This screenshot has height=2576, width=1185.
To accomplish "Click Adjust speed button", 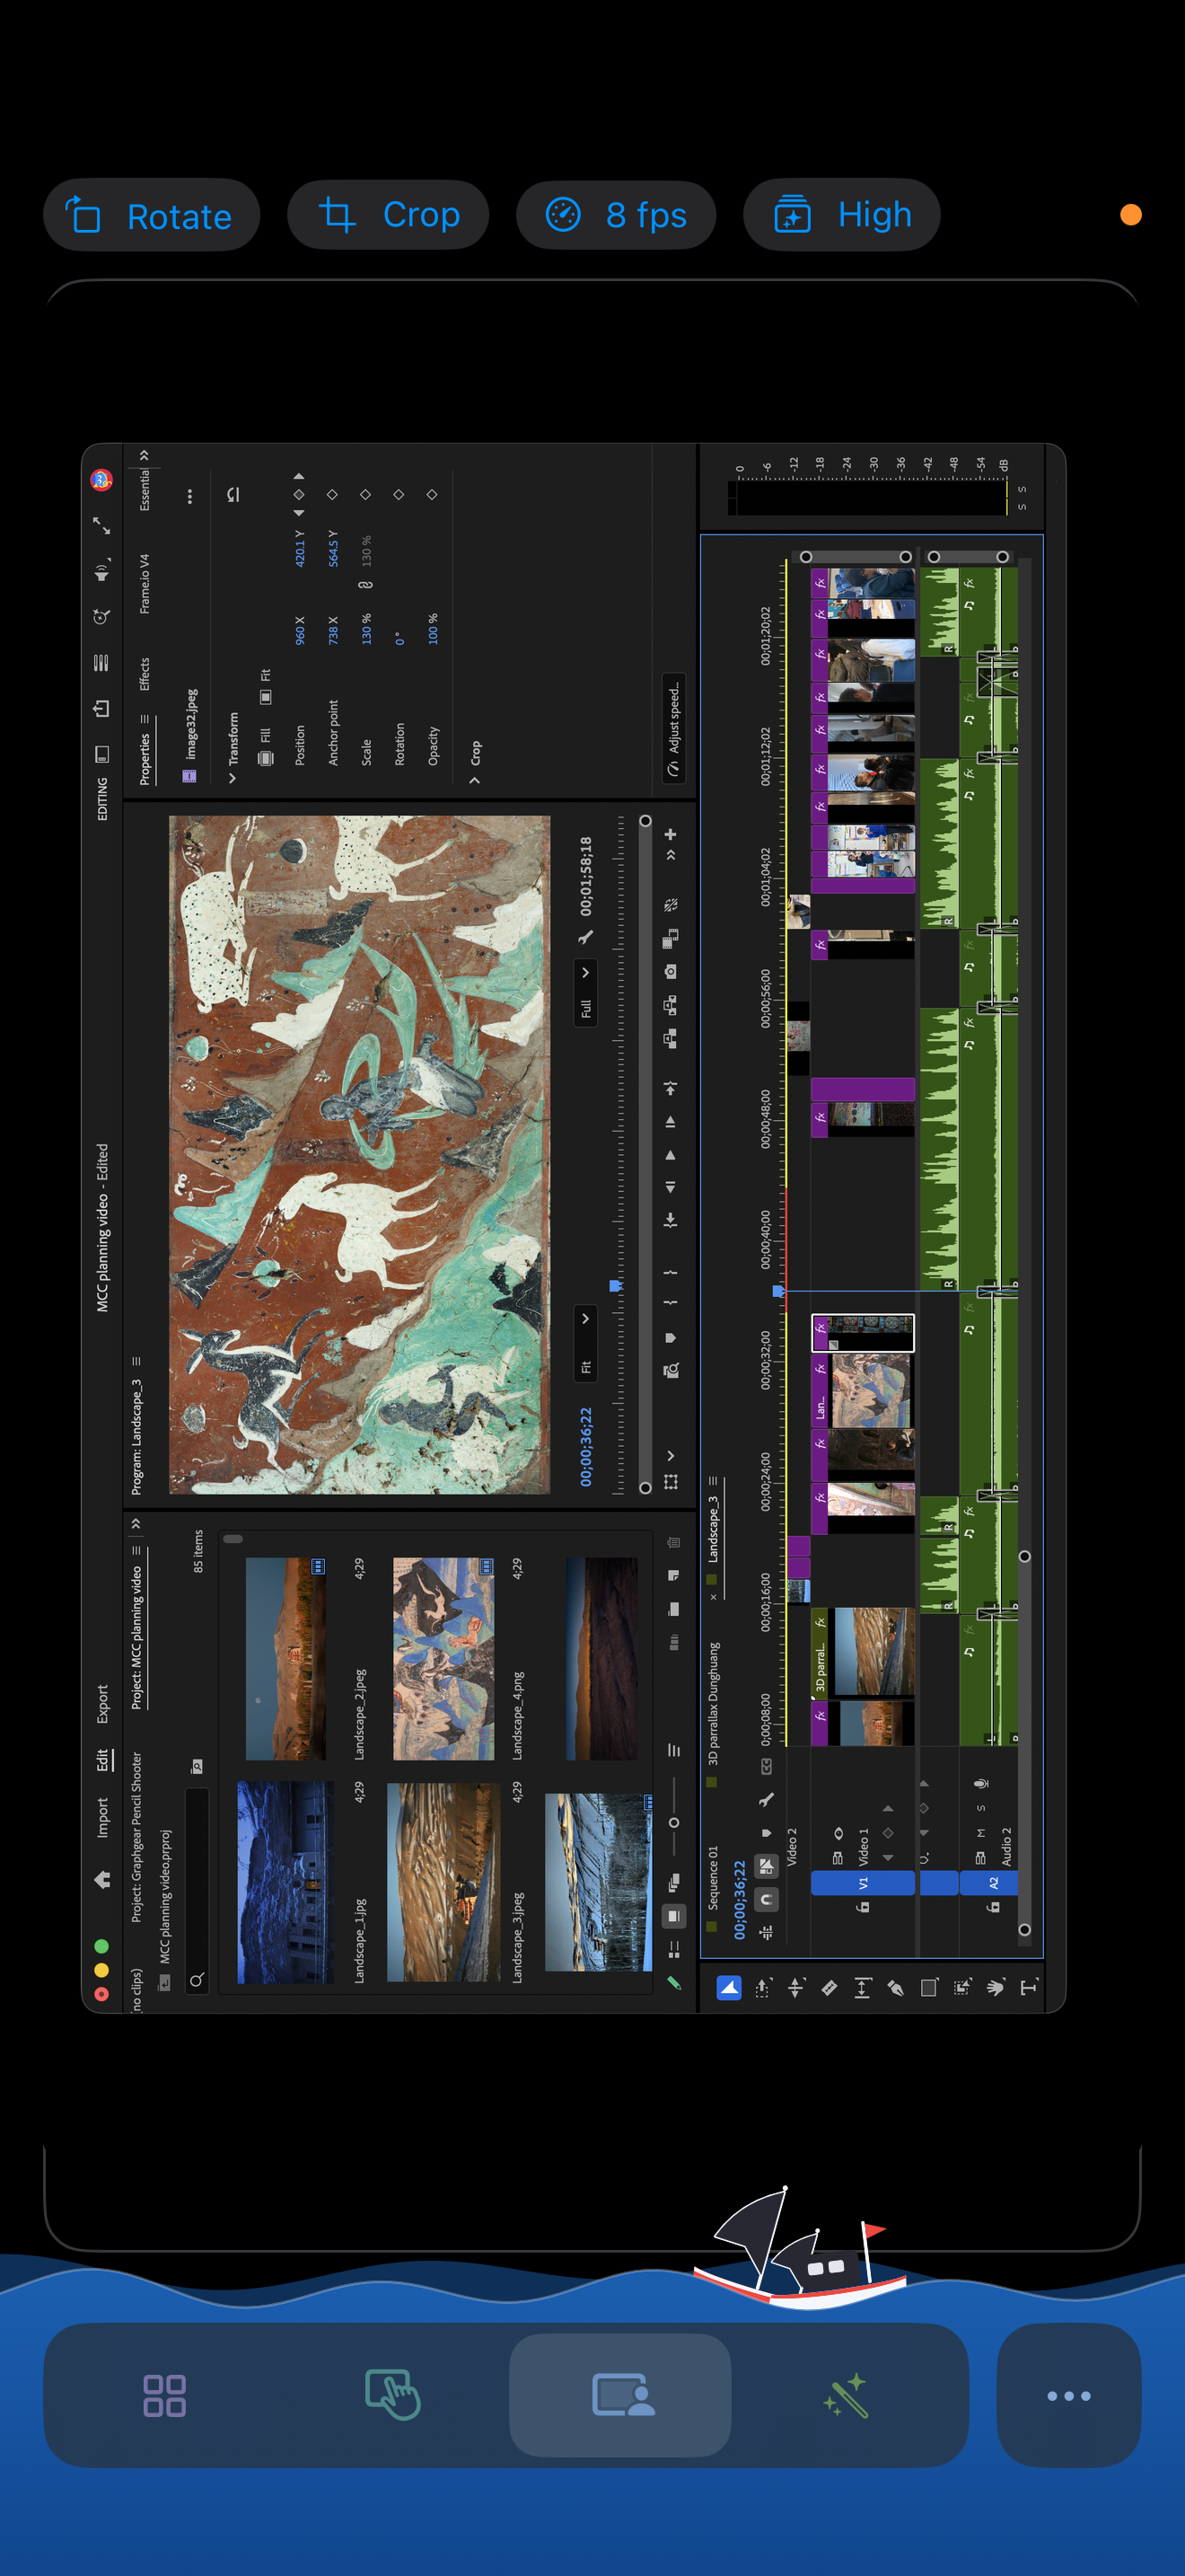I will pyautogui.click(x=674, y=729).
